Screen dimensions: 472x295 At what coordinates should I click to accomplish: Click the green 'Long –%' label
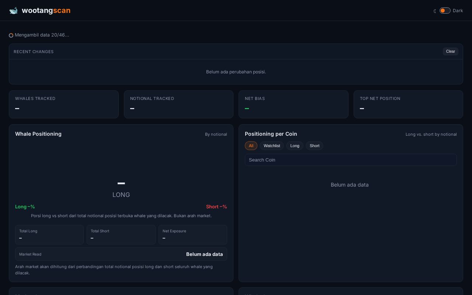(25, 207)
